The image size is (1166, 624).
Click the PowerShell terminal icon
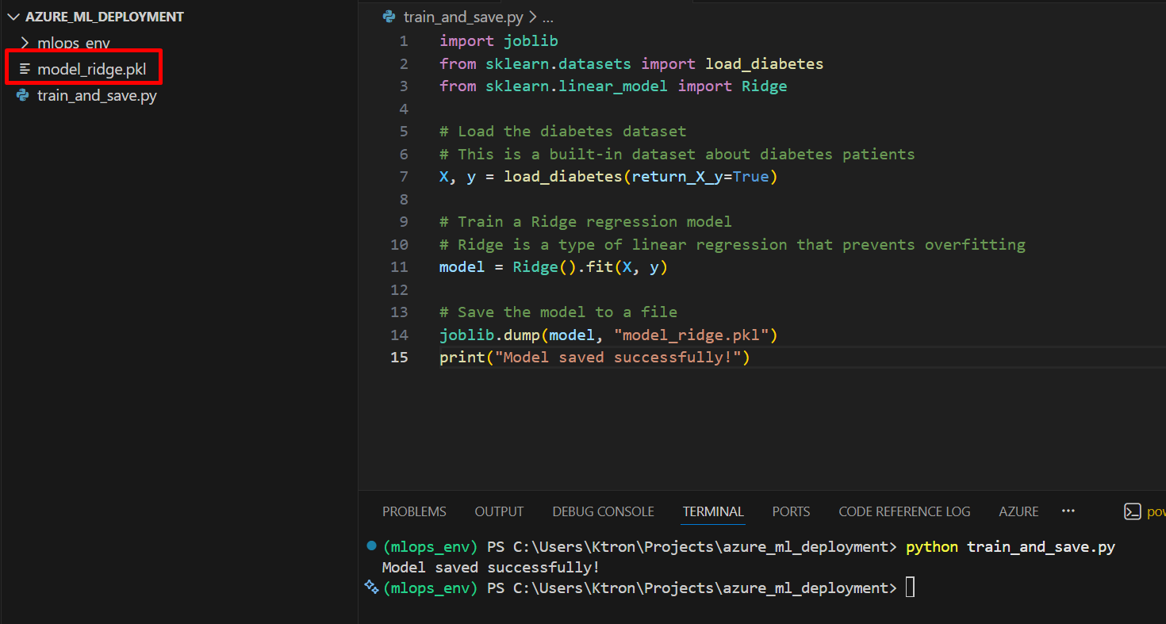[1132, 511]
